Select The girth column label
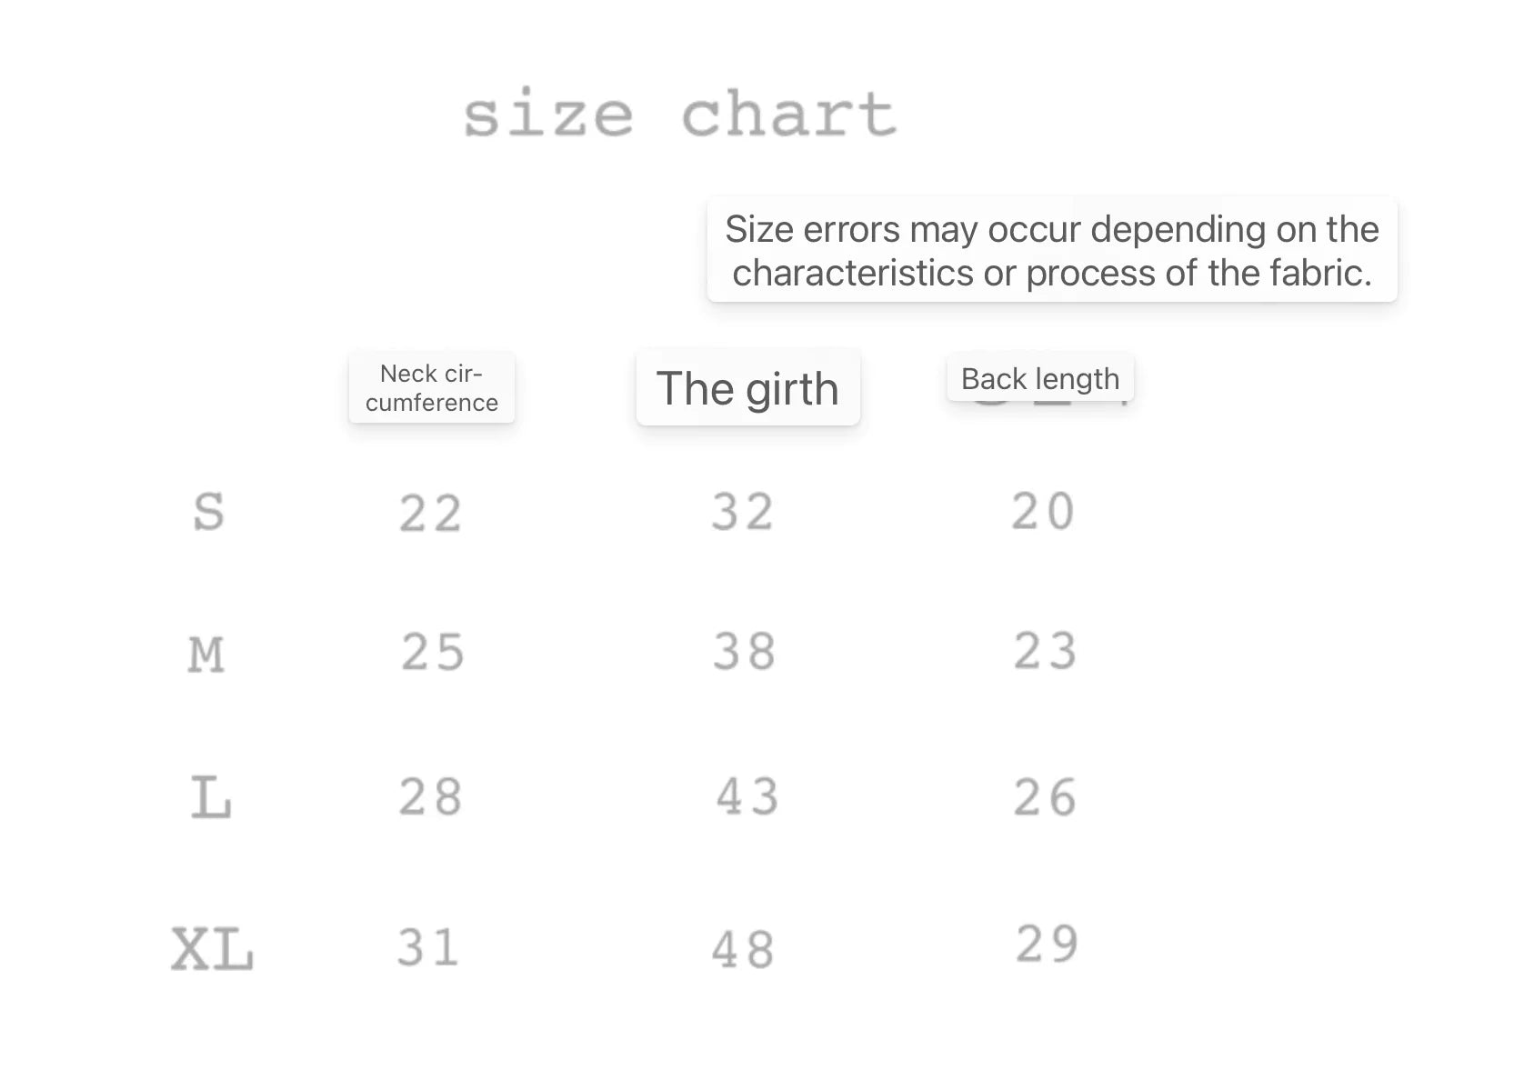 [x=747, y=388]
